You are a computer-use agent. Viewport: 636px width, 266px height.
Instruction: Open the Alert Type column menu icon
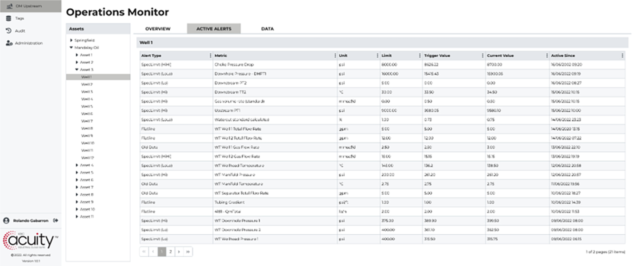coord(210,56)
